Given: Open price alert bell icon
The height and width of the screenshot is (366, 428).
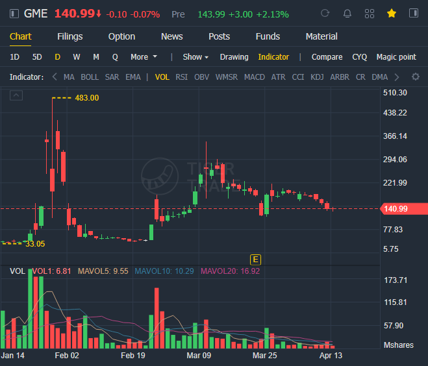Looking at the screenshot, I should (347, 13).
